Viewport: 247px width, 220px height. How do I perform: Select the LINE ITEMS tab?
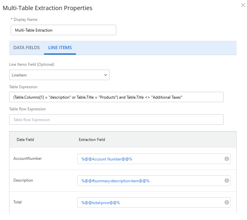60,48
